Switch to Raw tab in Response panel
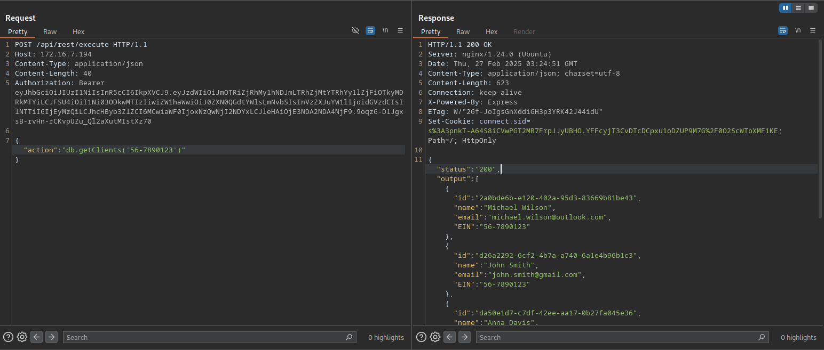This screenshot has width=824, height=350. 463,32
